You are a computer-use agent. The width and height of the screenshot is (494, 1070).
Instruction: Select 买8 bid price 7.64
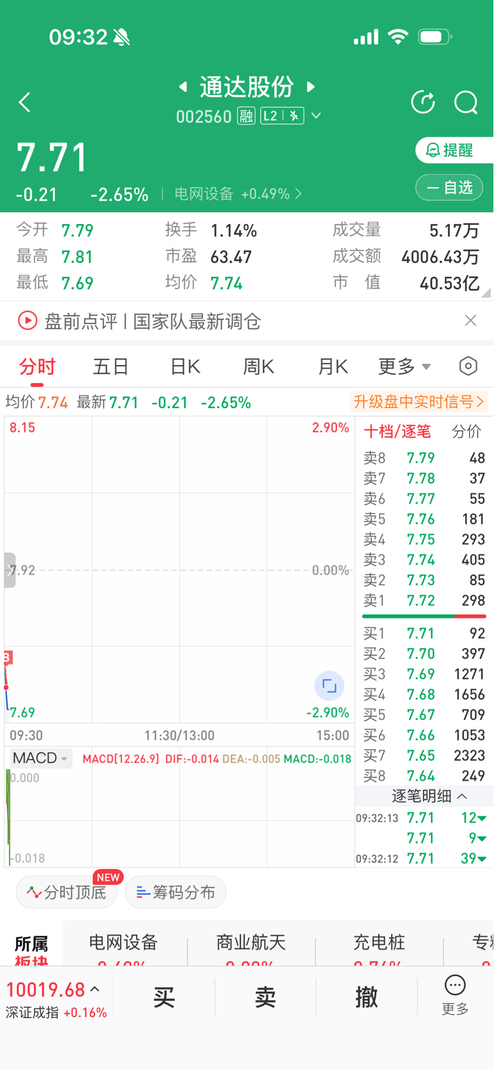424,776
